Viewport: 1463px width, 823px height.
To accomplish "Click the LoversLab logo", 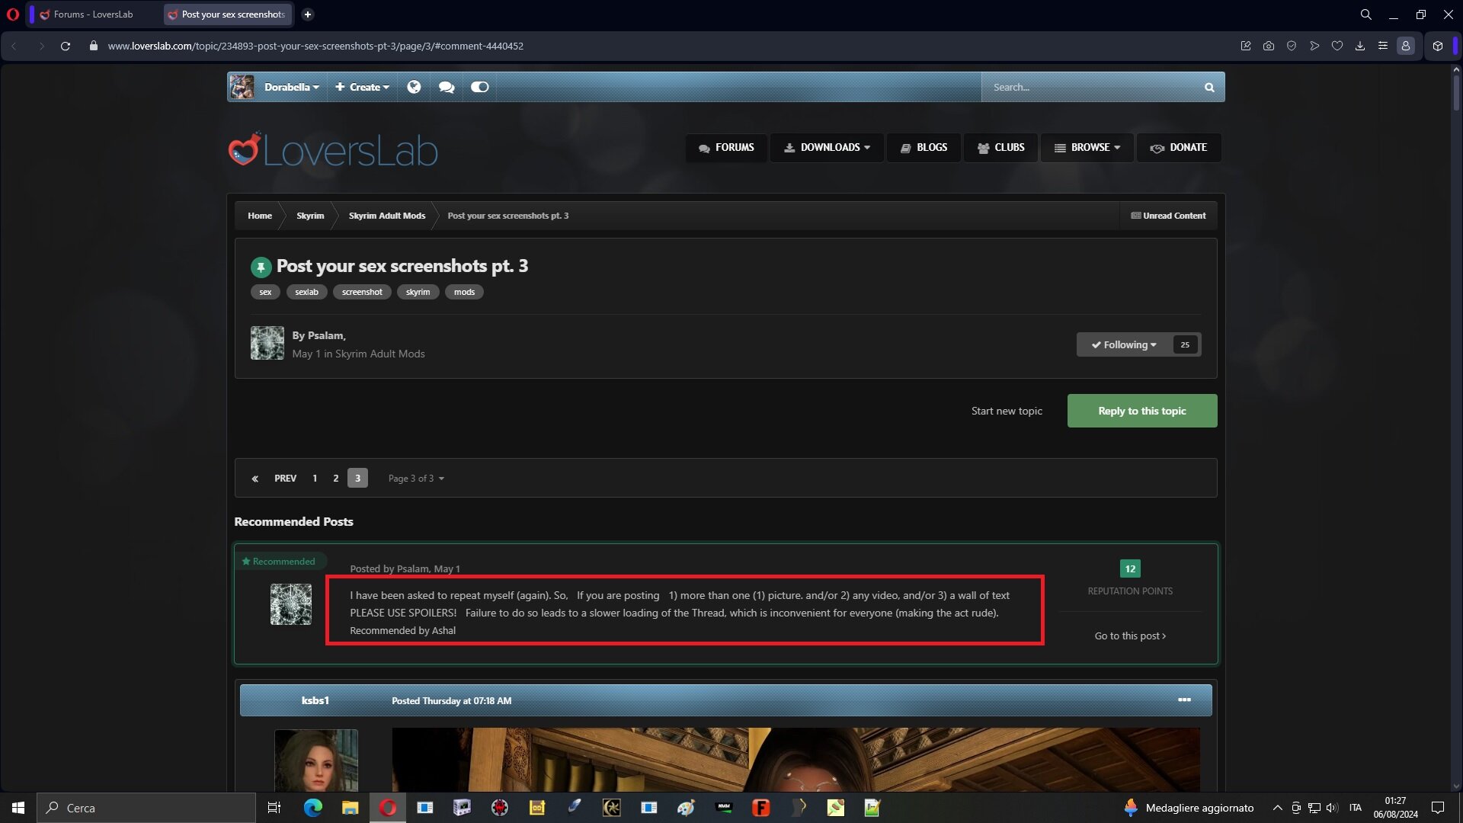I will (333, 149).
